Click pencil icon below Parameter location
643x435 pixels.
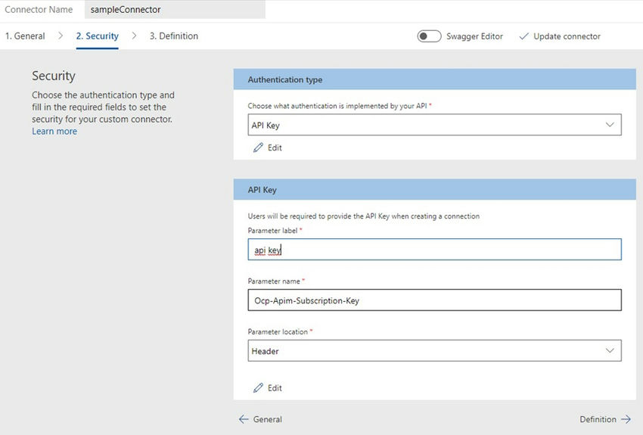tap(259, 387)
